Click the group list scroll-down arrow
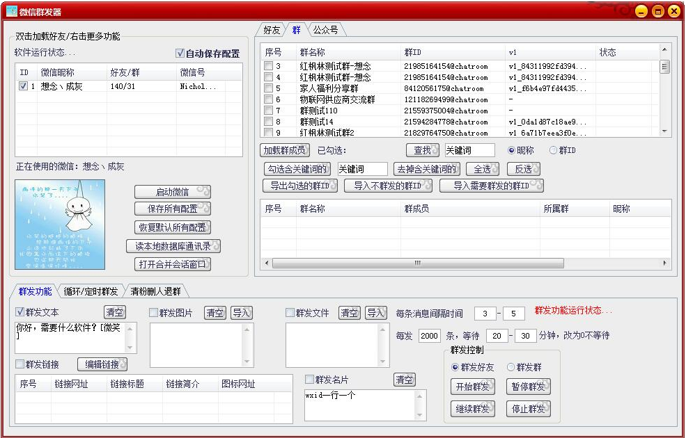Viewport: 686px width, 438px height. pyautogui.click(x=664, y=131)
